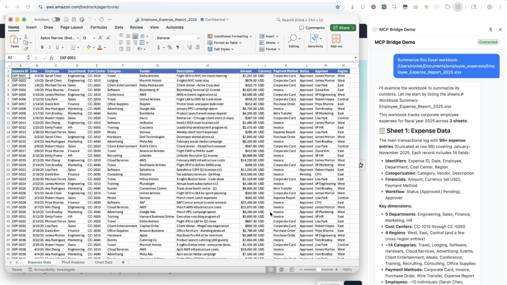
Task: Switch to the Draw ribbon tab
Action: pyautogui.click(x=49, y=27)
